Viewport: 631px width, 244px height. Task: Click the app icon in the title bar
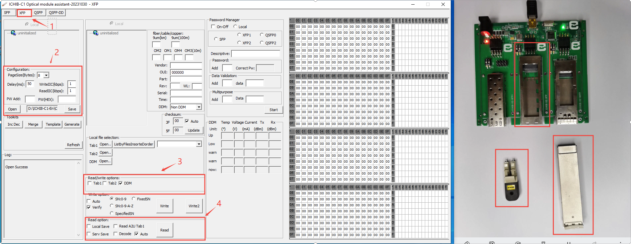(4, 4)
